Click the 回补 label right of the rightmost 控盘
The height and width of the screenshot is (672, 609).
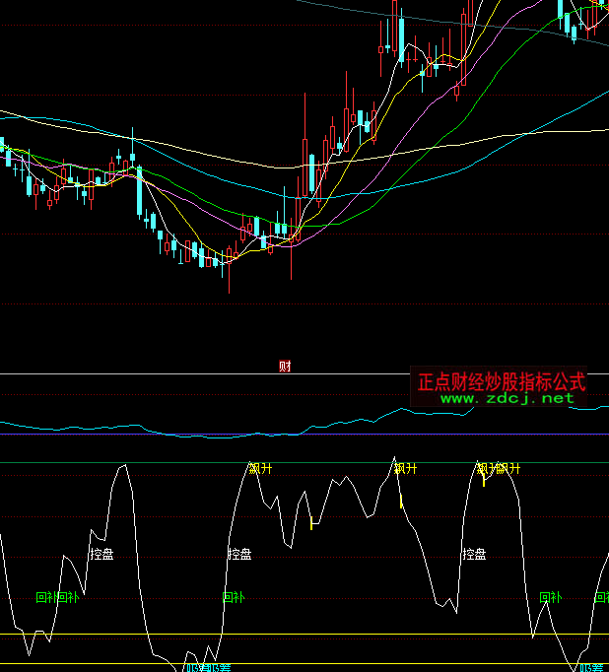click(x=550, y=596)
